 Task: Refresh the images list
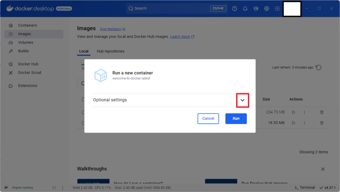click(x=318, y=67)
